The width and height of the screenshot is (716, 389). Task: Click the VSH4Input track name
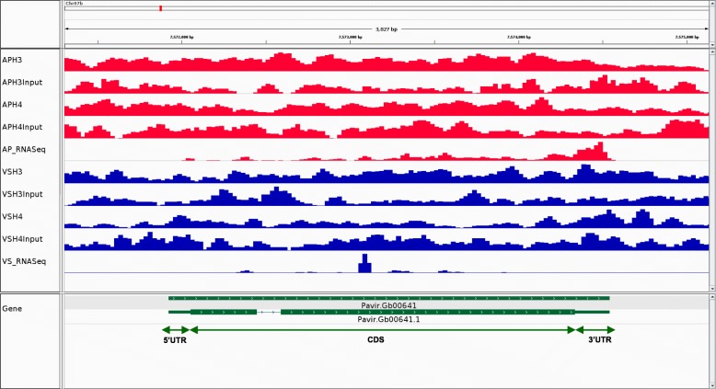point(22,239)
